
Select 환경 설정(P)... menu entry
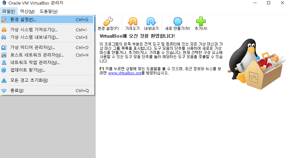[x=47, y=19]
